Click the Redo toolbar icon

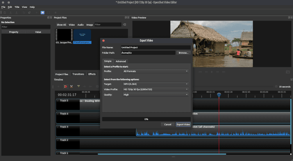click(29, 13)
